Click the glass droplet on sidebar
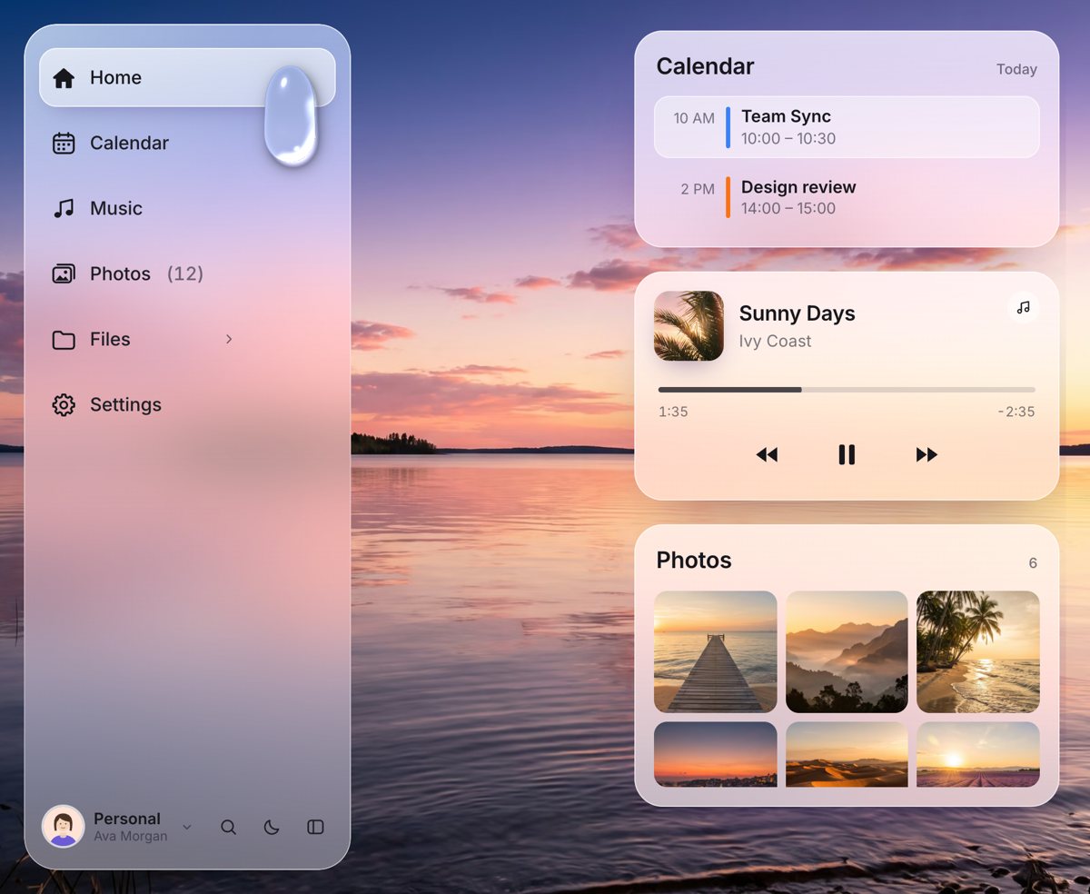The image size is (1090, 894). point(291,115)
